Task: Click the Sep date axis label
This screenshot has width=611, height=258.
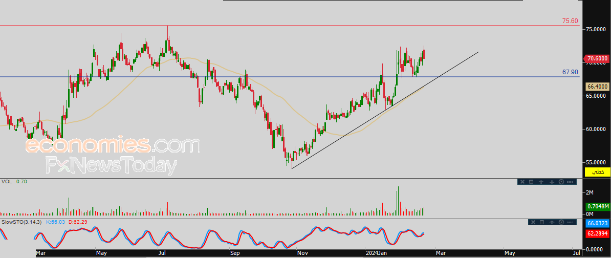Action: click(x=234, y=253)
